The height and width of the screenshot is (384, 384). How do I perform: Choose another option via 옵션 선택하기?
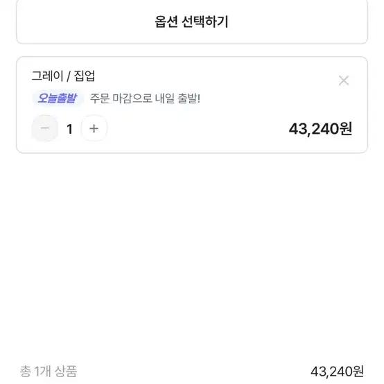192,21
